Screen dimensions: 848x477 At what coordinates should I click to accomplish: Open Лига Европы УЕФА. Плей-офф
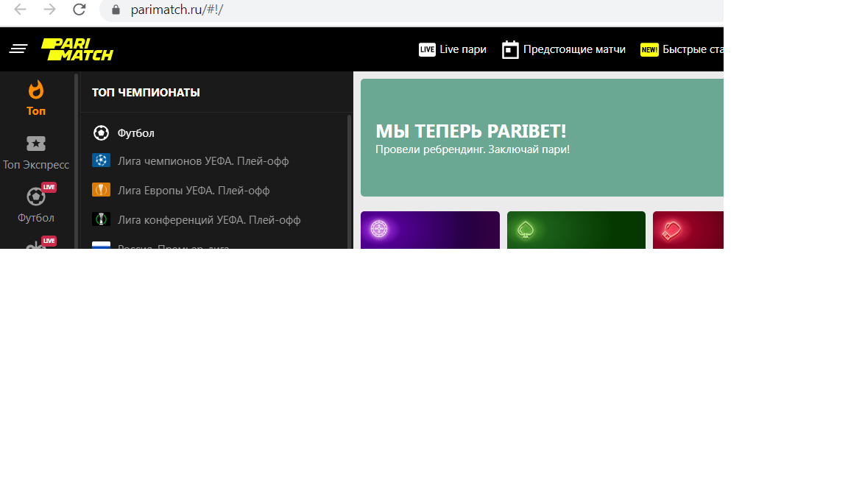tap(194, 191)
